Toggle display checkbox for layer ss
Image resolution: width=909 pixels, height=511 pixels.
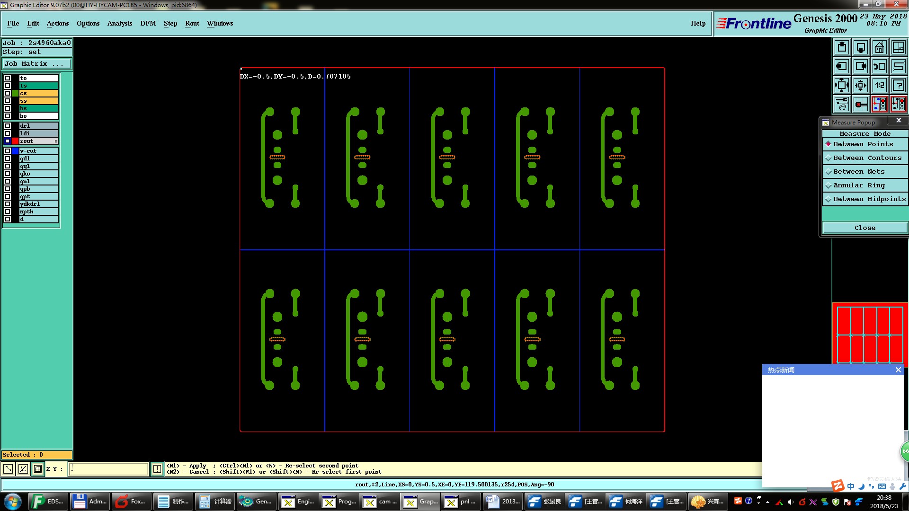[8, 101]
